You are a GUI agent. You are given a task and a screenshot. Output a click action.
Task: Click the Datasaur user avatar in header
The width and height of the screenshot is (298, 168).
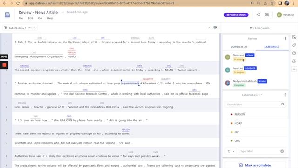(279, 14)
